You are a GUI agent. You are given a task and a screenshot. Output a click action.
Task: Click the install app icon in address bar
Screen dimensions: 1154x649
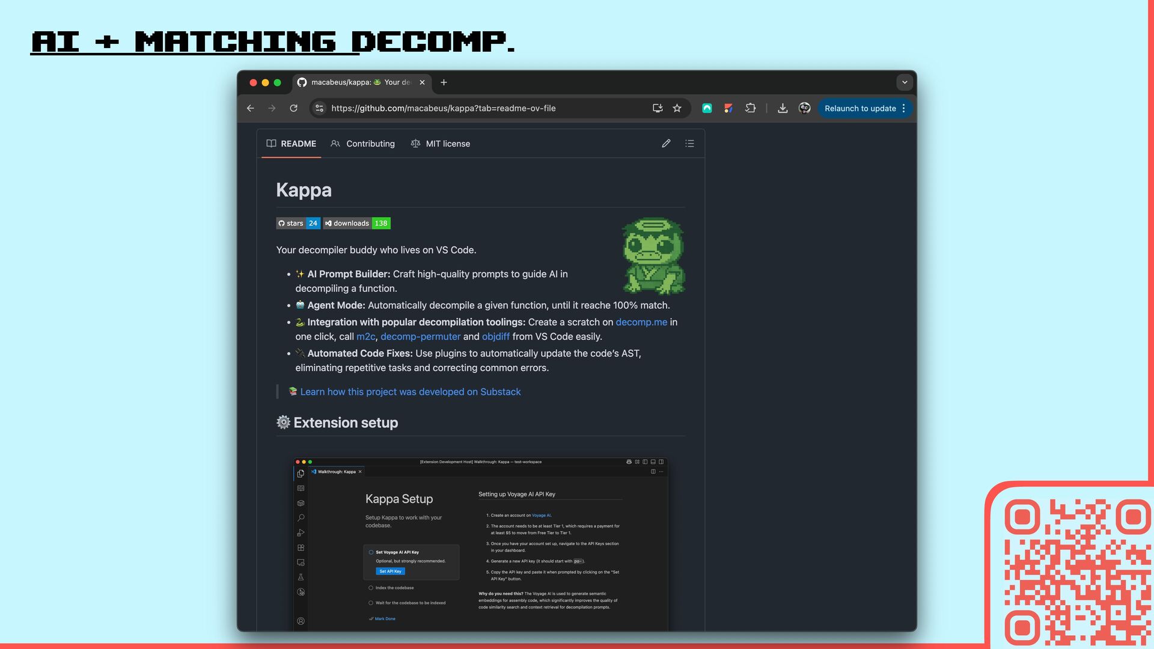click(x=658, y=108)
